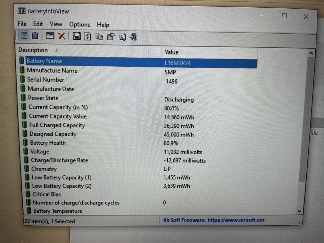Image resolution: width=324 pixels, height=243 pixels.
Task: Click the Find toolbar icon
Action: pyautogui.click(x=122, y=37)
